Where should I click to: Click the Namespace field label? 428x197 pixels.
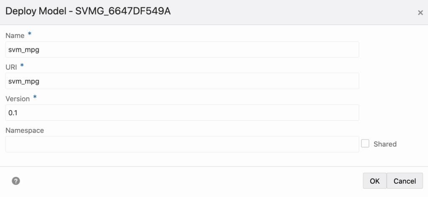[x=25, y=130]
